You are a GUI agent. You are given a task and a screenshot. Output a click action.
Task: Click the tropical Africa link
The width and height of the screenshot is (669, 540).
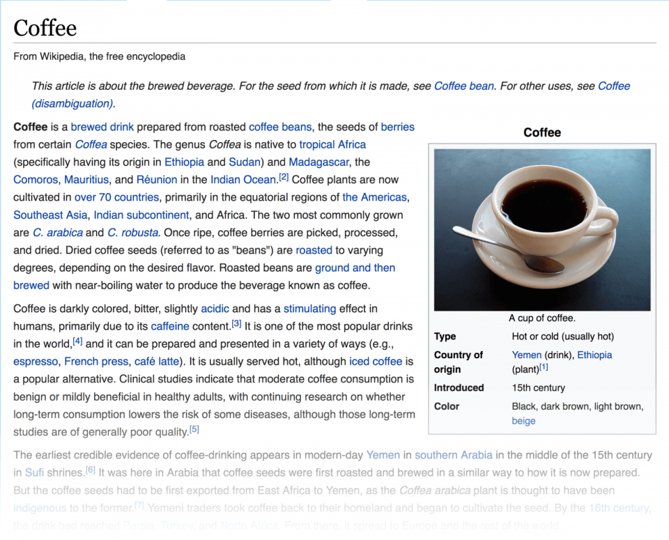coord(332,144)
